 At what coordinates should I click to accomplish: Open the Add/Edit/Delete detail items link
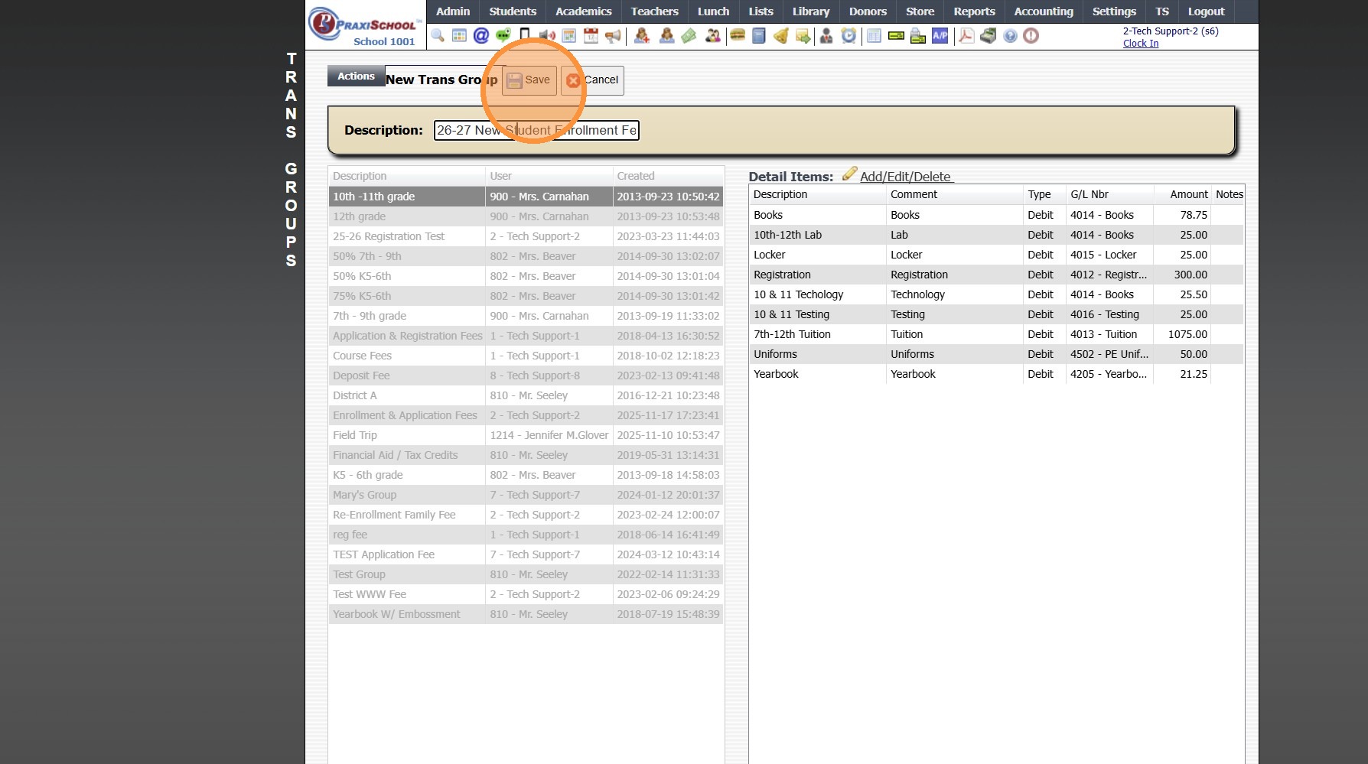pos(905,177)
